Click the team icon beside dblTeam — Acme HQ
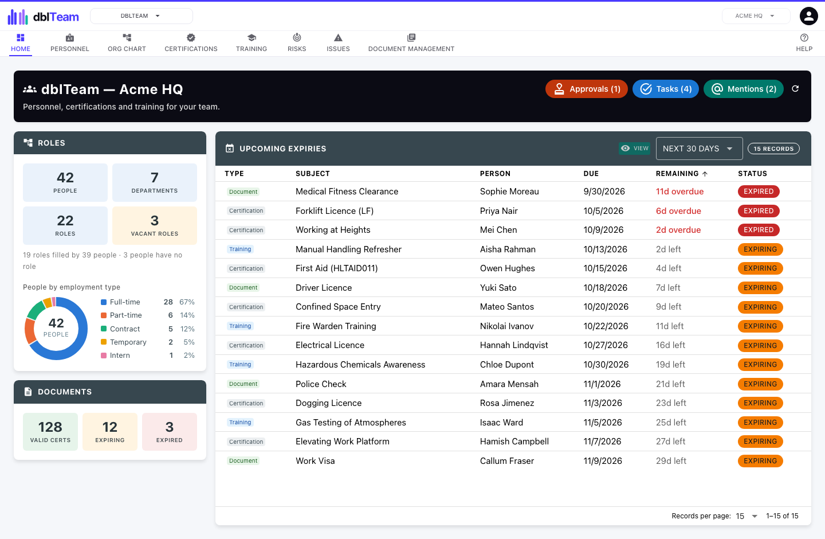 30,89
